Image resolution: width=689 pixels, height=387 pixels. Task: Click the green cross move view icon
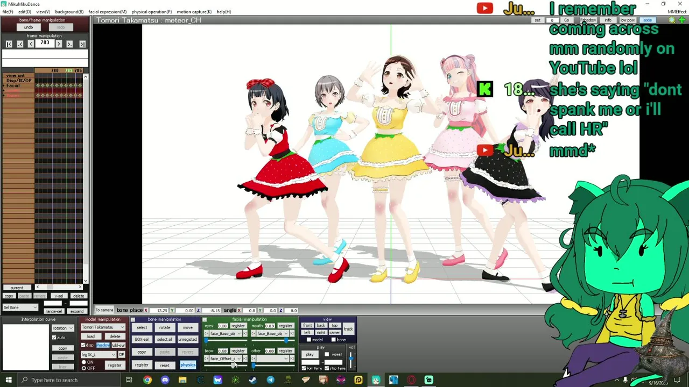click(x=683, y=20)
